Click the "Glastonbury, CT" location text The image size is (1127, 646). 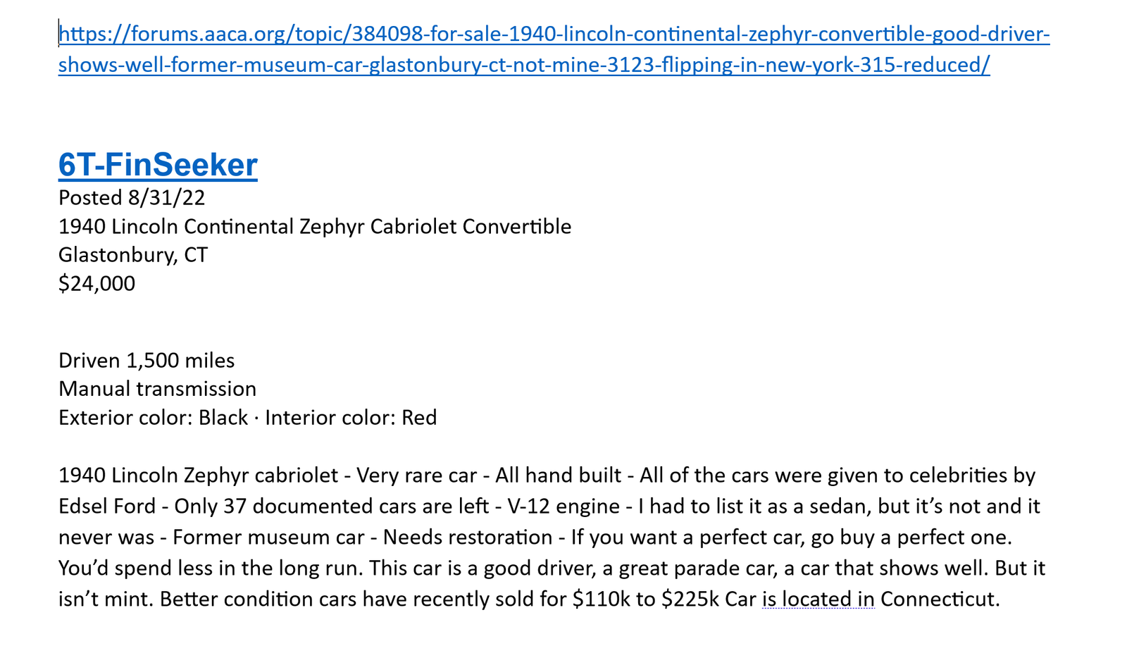[133, 254]
